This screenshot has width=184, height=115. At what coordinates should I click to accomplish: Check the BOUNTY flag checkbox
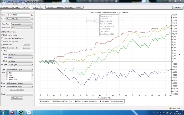point(7,77)
